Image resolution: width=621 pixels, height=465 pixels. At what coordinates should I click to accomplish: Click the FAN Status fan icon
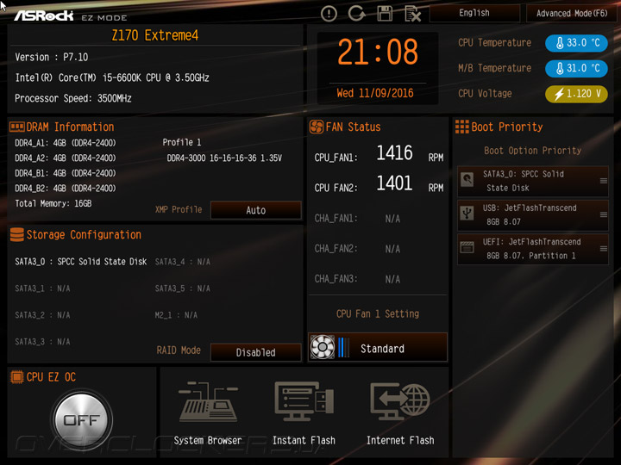[x=317, y=127]
